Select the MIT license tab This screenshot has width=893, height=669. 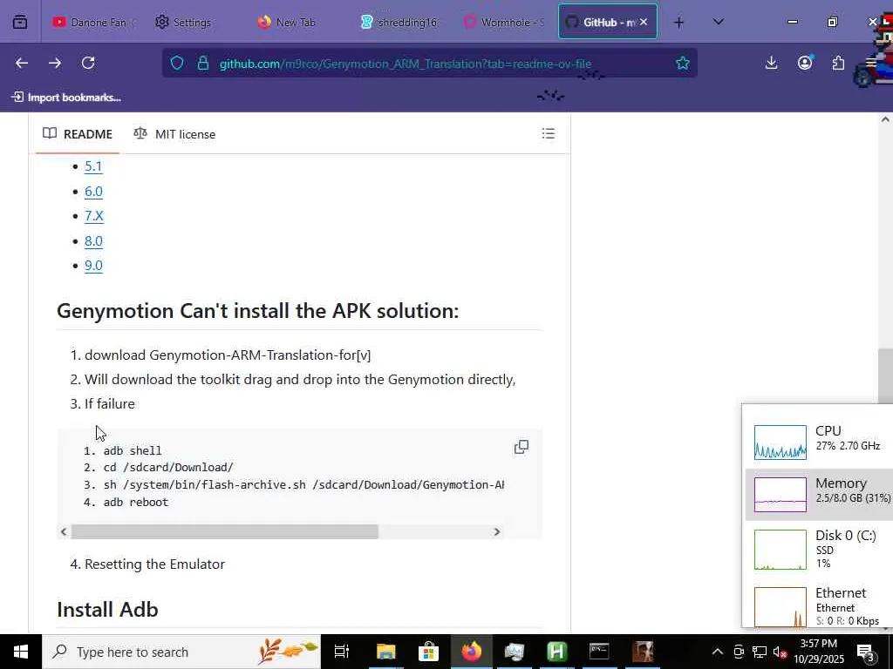174,134
